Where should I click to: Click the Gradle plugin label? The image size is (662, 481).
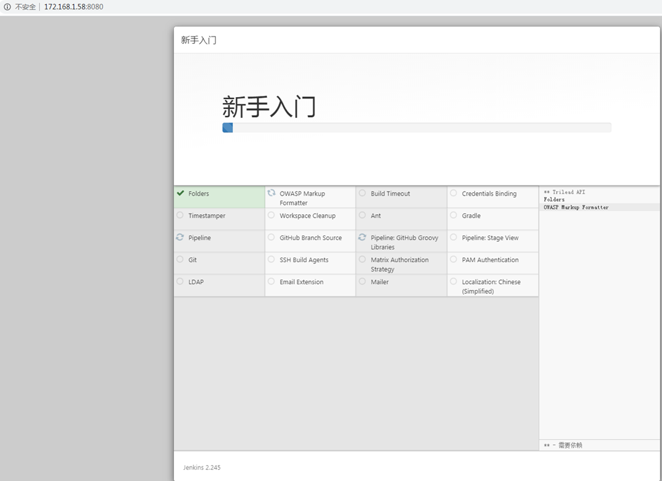click(x=471, y=216)
